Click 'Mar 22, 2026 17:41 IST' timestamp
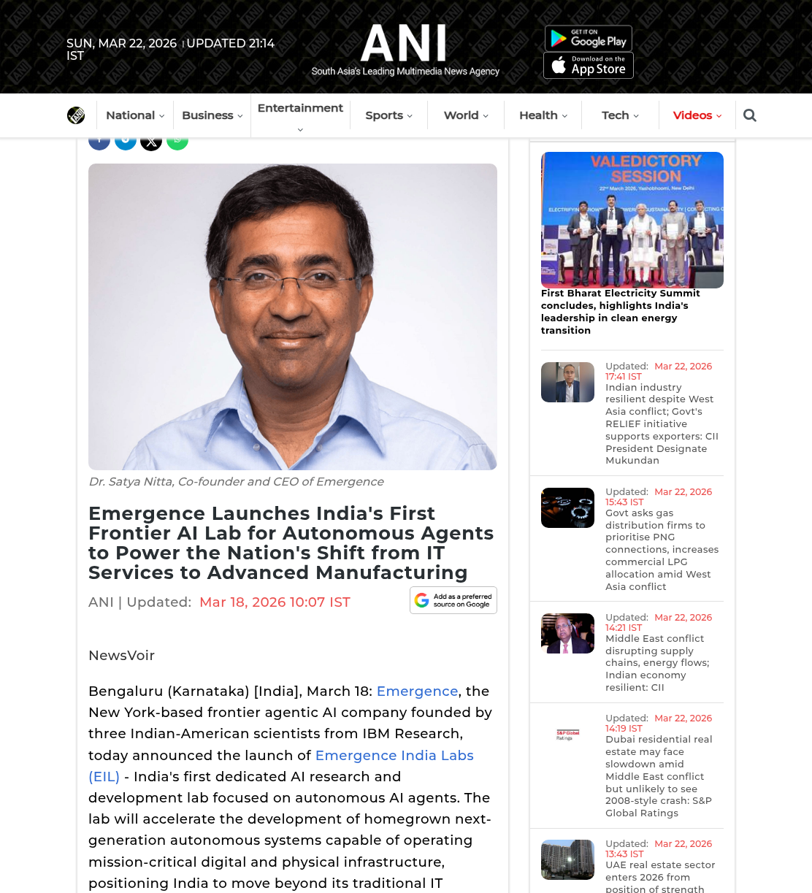 tap(659, 371)
